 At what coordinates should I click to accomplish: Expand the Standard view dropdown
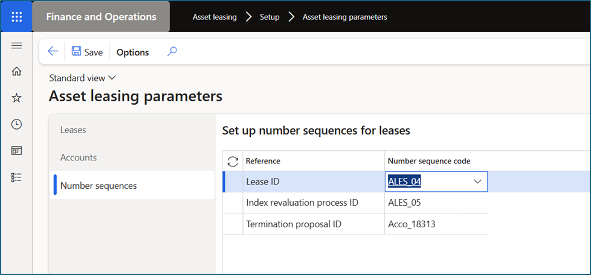coord(82,78)
